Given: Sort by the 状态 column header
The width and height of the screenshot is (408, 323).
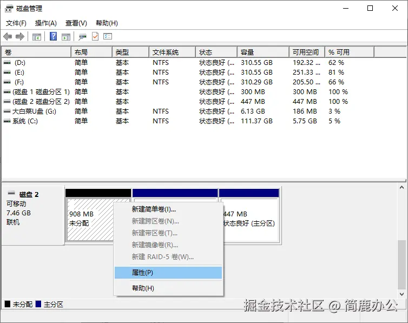Looking at the screenshot, I should (x=216, y=52).
